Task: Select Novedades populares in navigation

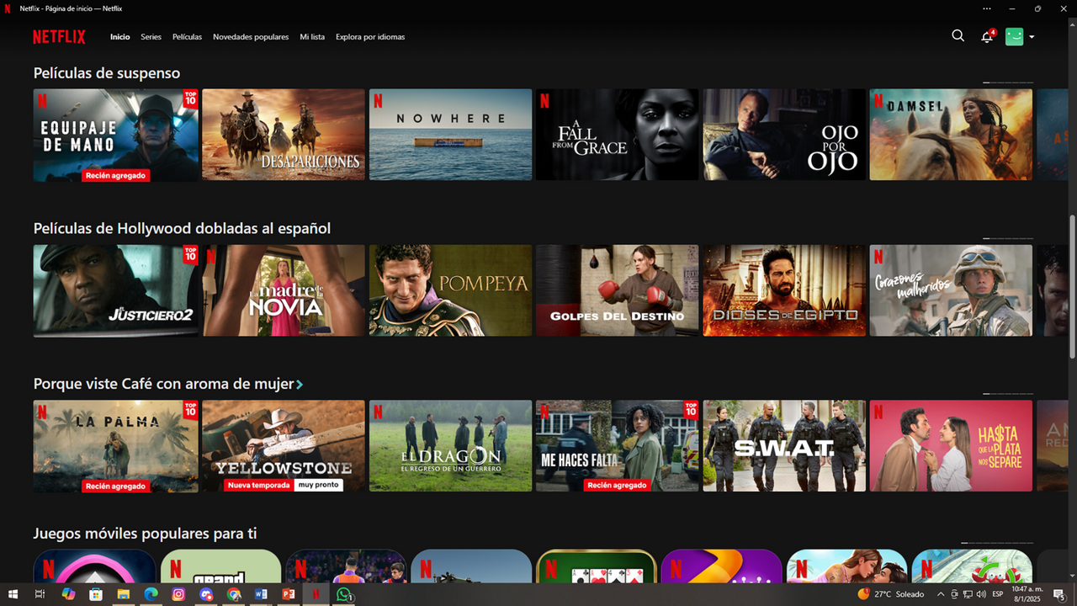Action: 251,37
